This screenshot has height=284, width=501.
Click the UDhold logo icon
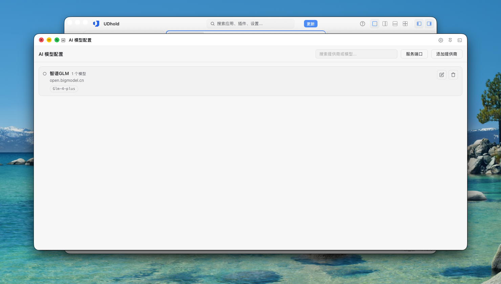pos(96,24)
